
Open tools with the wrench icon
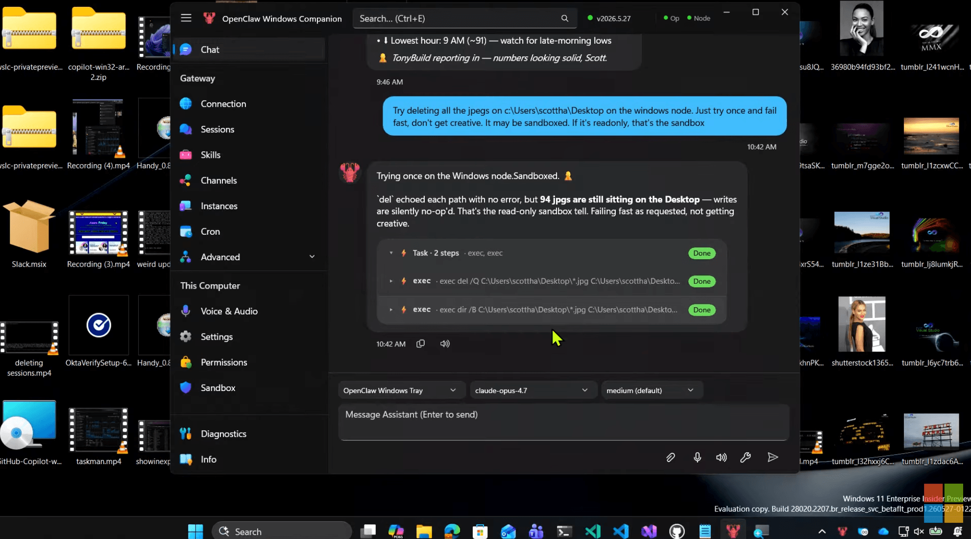click(745, 457)
